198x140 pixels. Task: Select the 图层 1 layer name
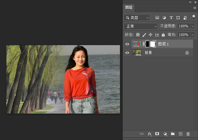tap(163, 44)
